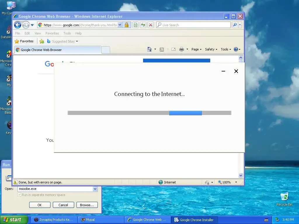The width and height of the screenshot is (299, 224).
Task: Open the Page command menu
Action: (x=197, y=49)
